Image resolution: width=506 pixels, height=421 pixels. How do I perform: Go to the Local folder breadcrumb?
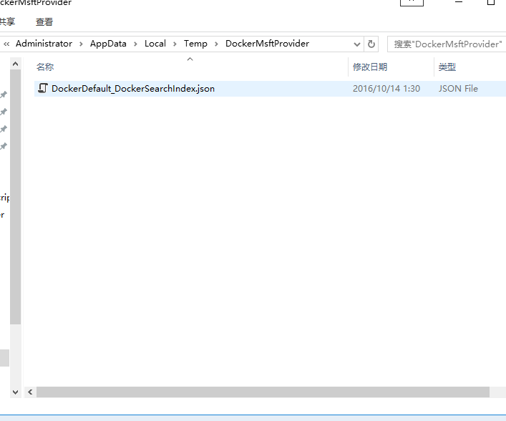[155, 44]
